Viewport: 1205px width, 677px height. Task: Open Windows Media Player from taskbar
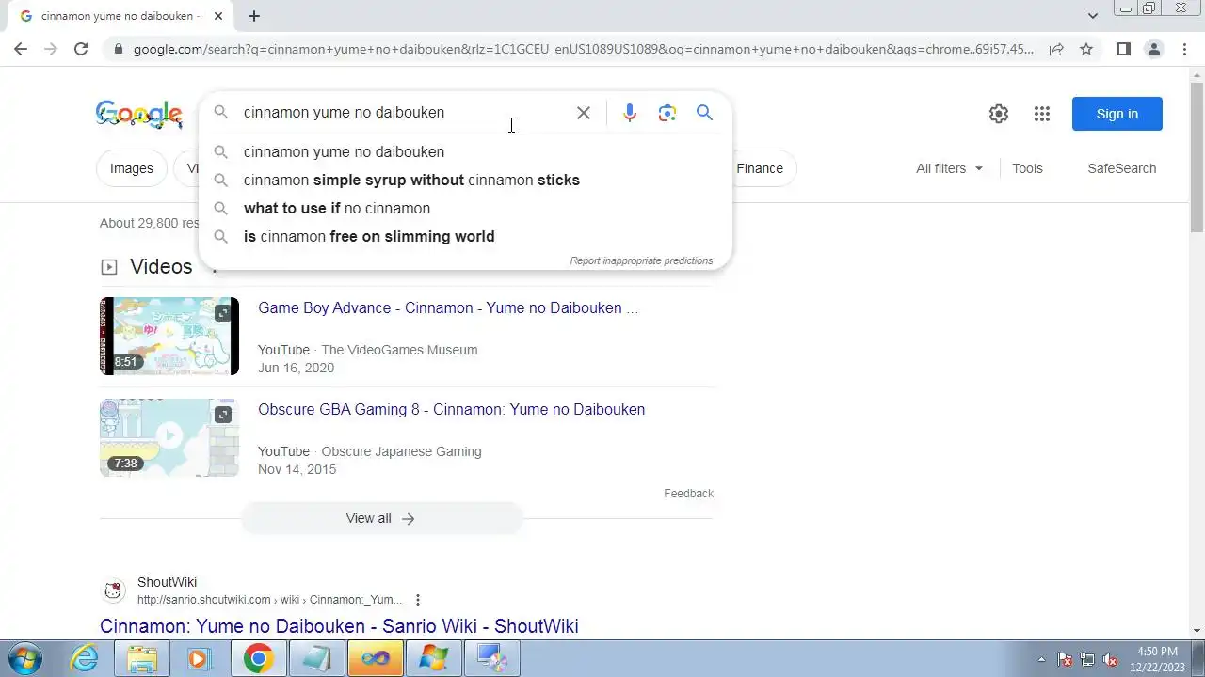pyautogui.click(x=199, y=658)
